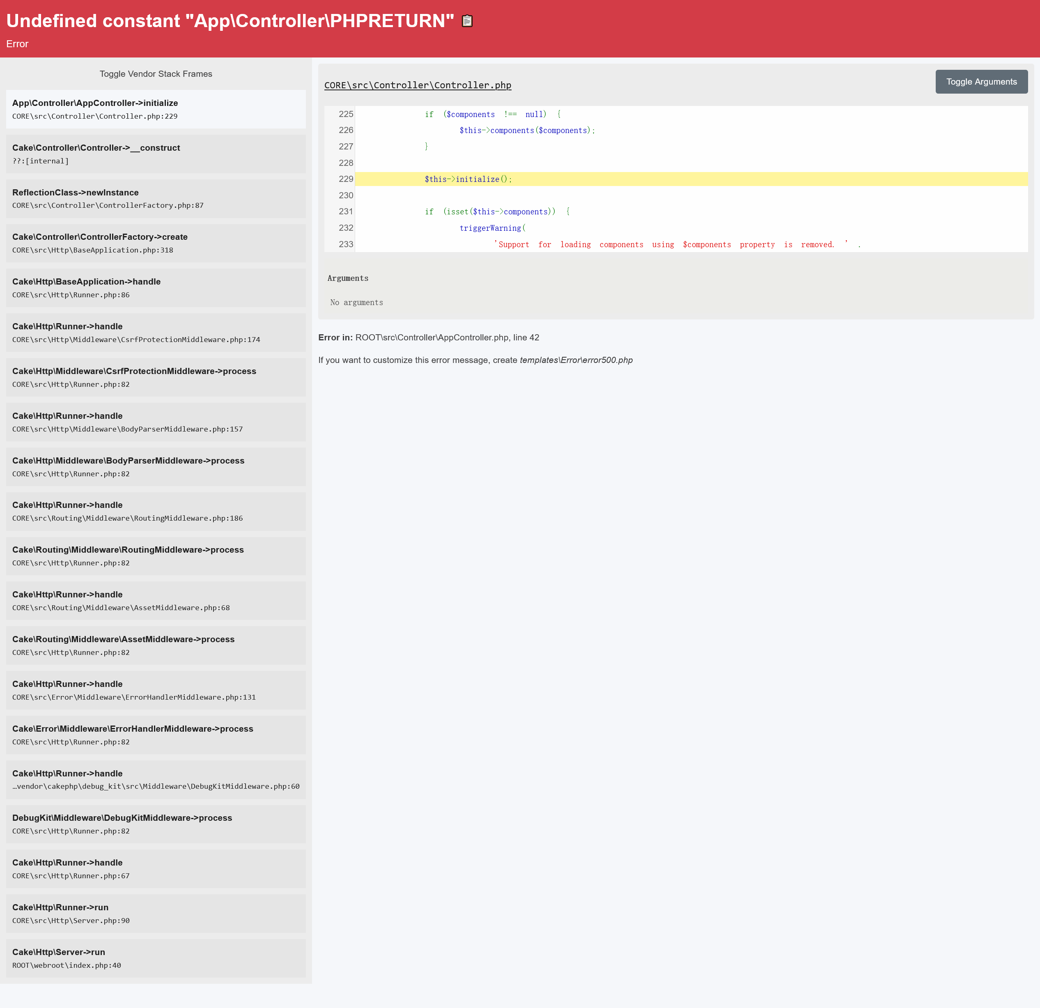The height and width of the screenshot is (1008, 1040).
Task: Select the BaseApplication->handle stack frame
Action: (x=156, y=287)
